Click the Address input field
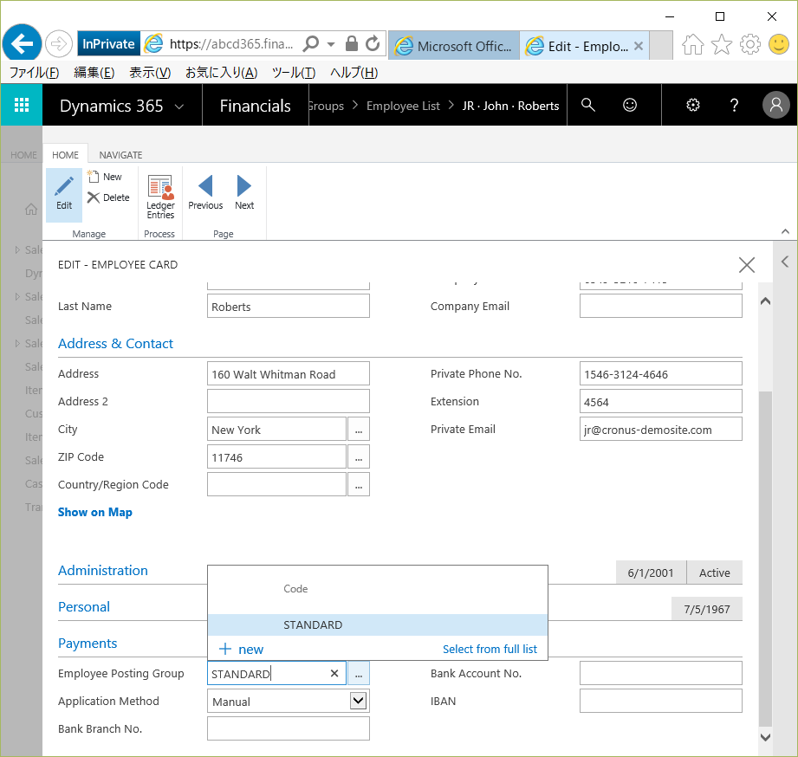 tap(288, 374)
